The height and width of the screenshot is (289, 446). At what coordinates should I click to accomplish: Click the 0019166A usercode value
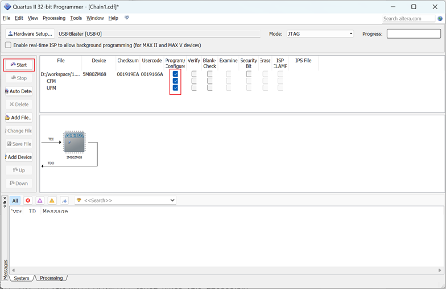(152, 74)
